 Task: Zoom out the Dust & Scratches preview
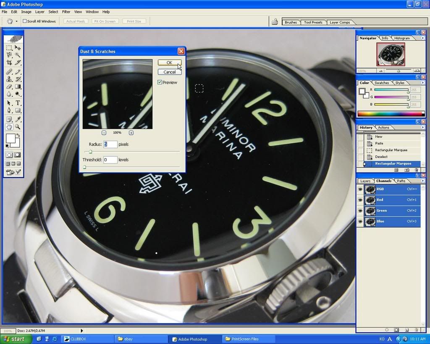104,133
